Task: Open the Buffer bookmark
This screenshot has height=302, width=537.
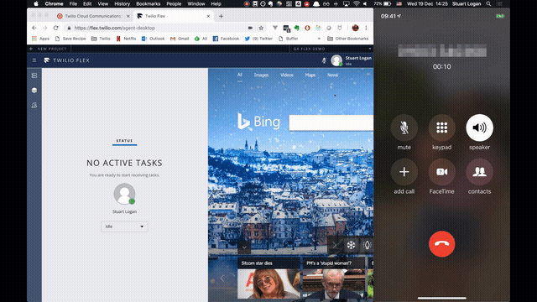Action: pos(289,39)
